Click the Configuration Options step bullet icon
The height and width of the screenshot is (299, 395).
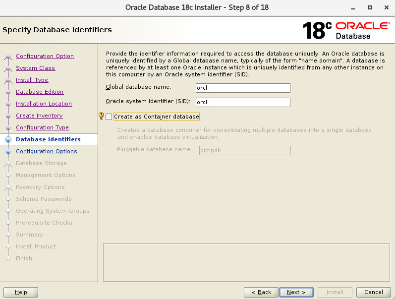pos(8,152)
